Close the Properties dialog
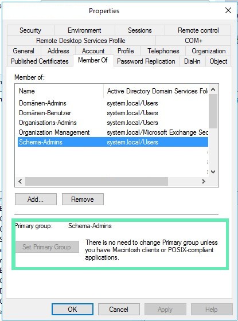Screen dimensions: 238x321 228,10
